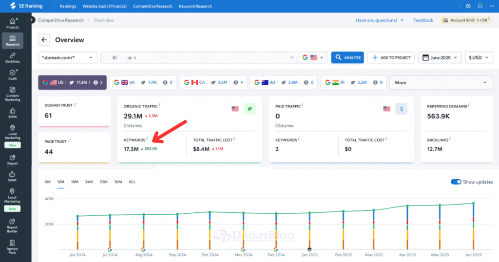Viewport: 499px width, 262px height.
Task: Select the IN region tab
Action: [x=353, y=82]
